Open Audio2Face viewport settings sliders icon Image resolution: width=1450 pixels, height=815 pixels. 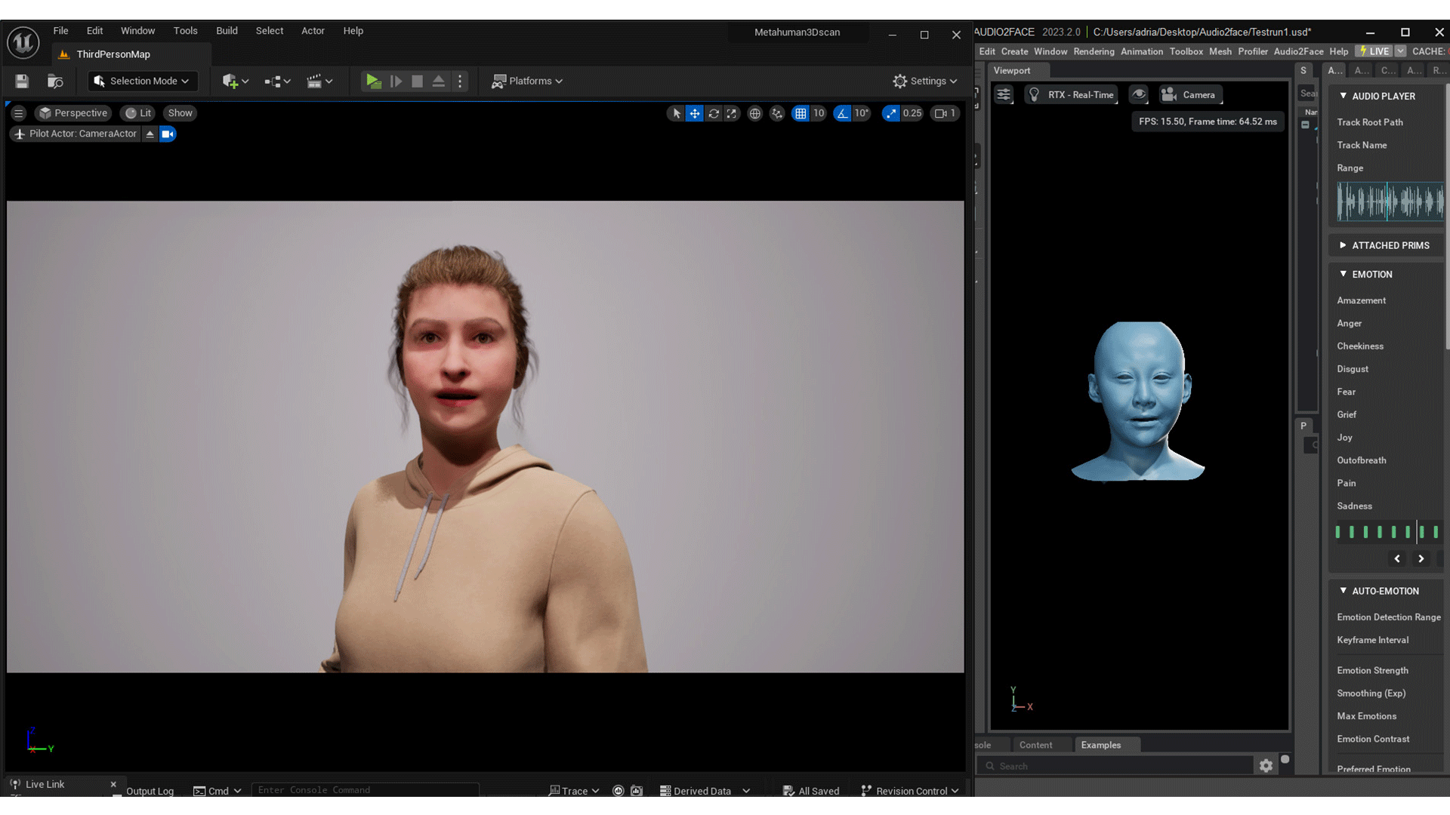[x=1004, y=94]
